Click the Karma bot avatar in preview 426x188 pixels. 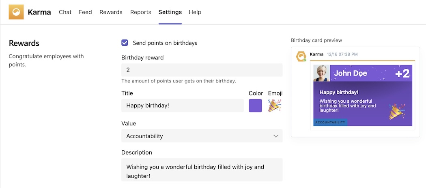click(x=301, y=57)
